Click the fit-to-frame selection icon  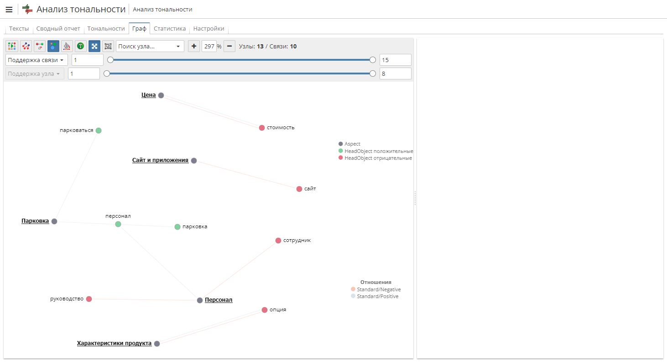[x=108, y=46]
